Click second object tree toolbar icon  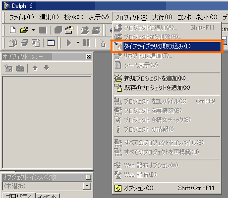pos(20,68)
